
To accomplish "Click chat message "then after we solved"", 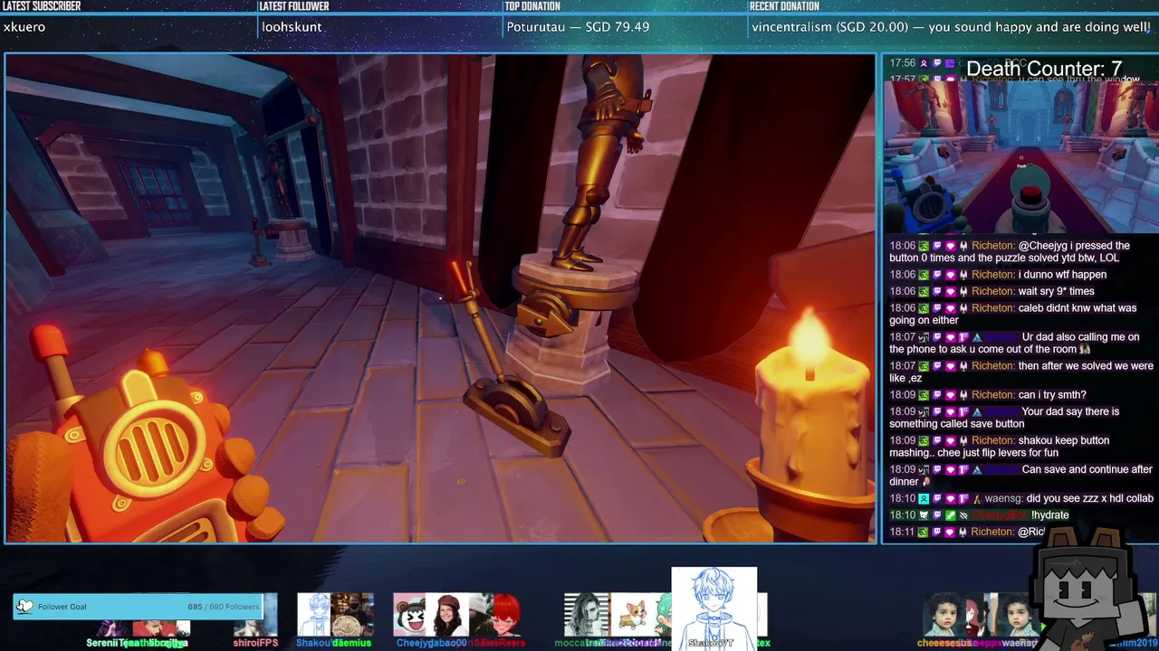I will pyautogui.click(x=1020, y=372).
